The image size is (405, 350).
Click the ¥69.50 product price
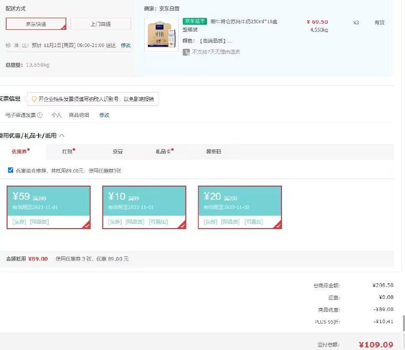click(x=317, y=22)
